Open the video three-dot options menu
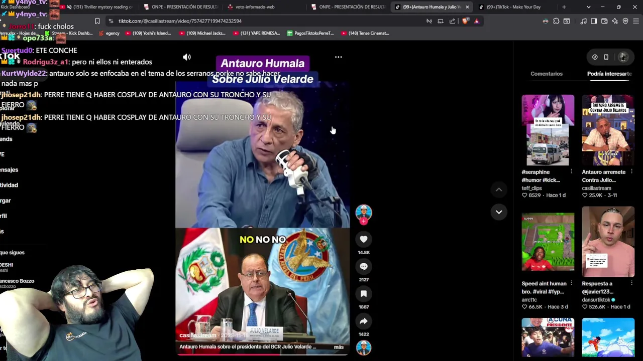 (338, 57)
